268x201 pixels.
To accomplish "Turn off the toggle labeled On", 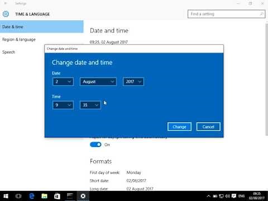I will pos(95,145).
